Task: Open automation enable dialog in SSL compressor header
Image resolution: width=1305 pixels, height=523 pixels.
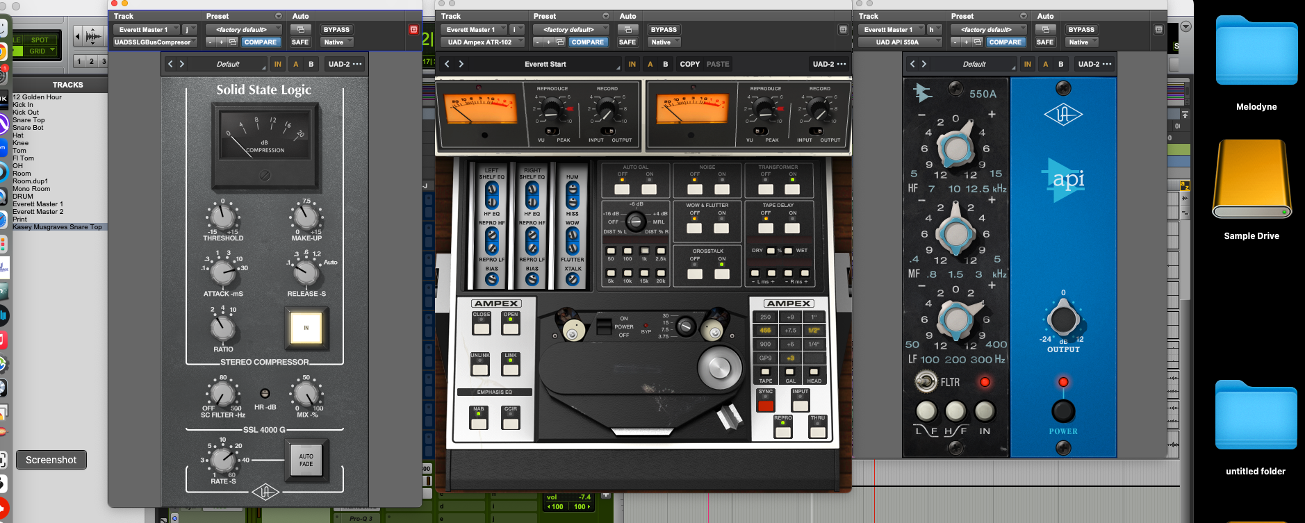Action: click(300, 29)
